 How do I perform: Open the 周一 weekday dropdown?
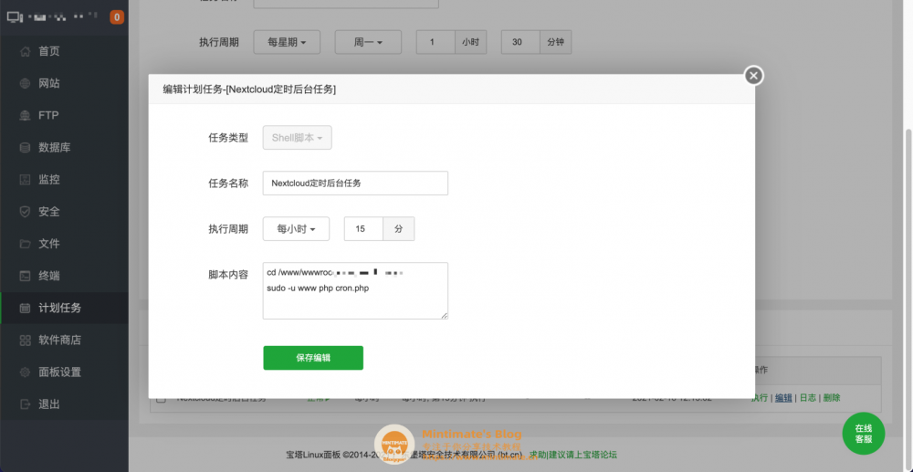click(368, 43)
